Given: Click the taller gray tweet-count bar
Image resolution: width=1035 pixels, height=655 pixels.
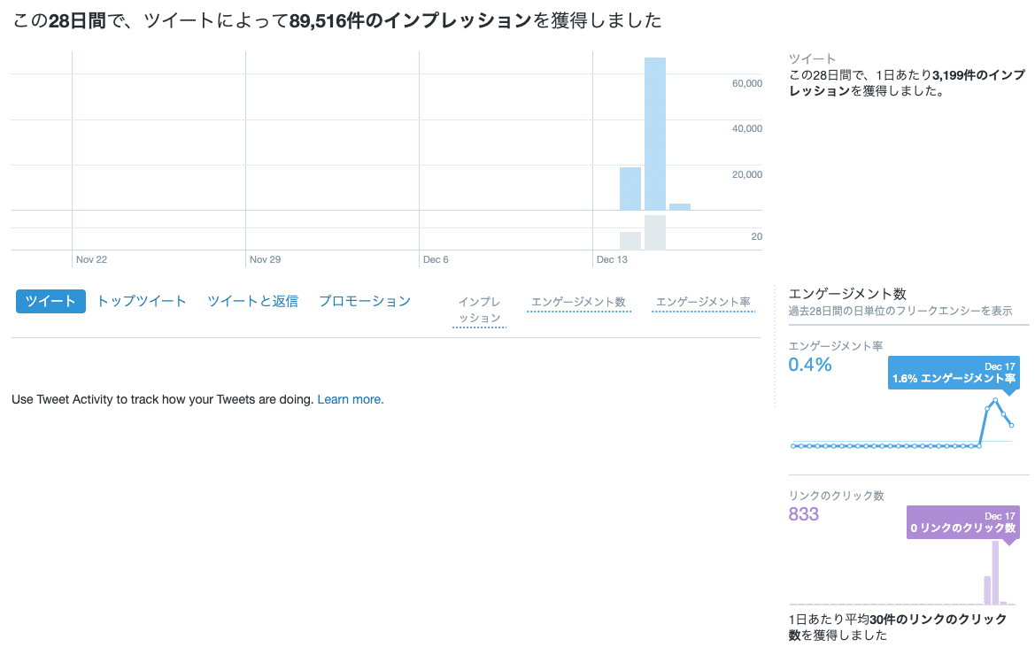Looking at the screenshot, I should tap(655, 233).
